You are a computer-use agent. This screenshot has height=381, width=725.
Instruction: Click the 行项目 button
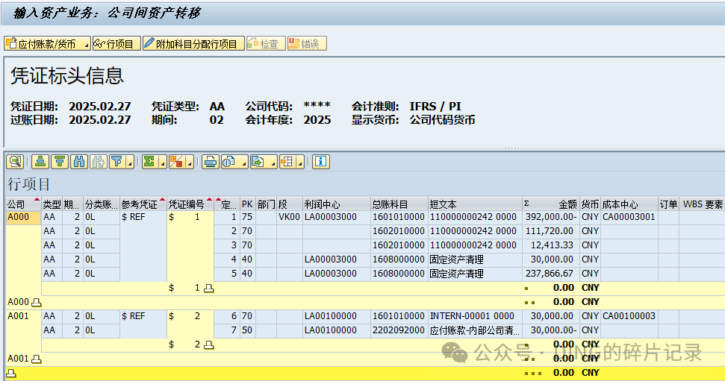(116, 44)
